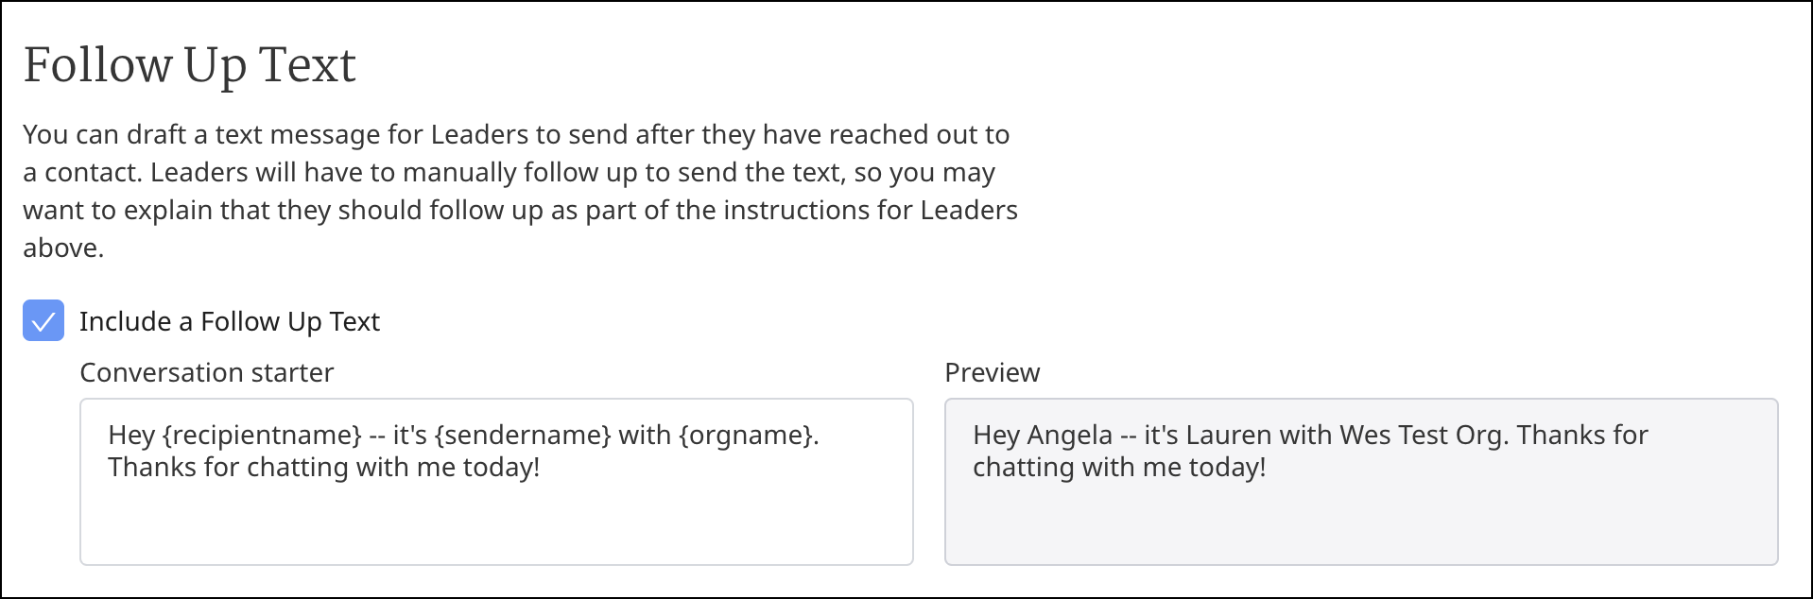The image size is (1813, 599).
Task: Click empty area below text in Conversation starter
Action: point(496,524)
